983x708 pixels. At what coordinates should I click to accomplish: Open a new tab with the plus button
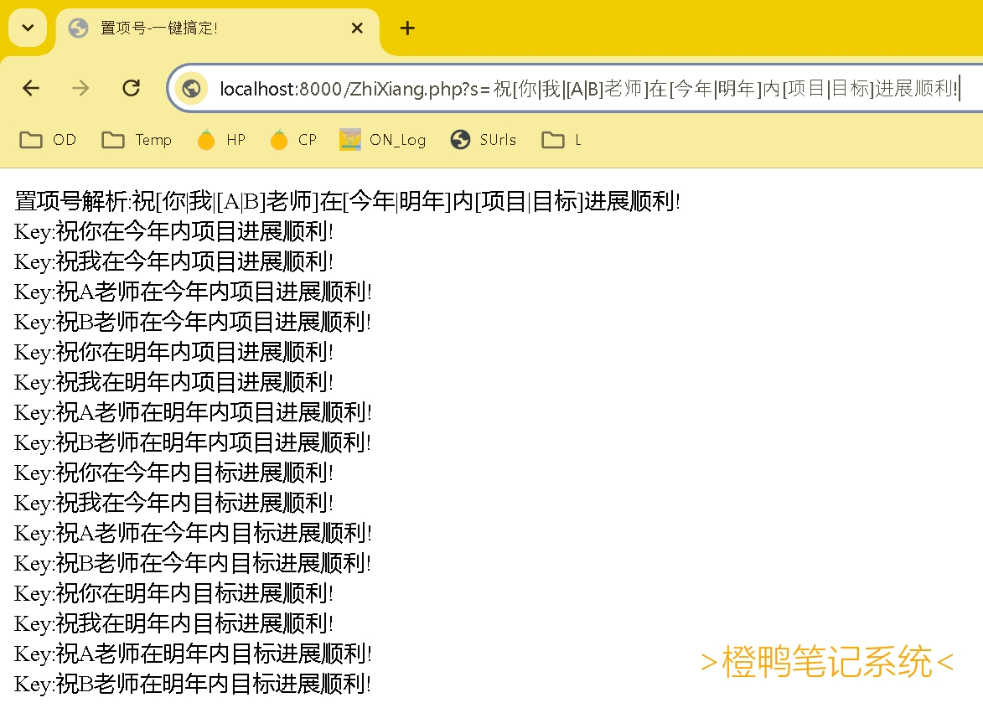(x=407, y=28)
